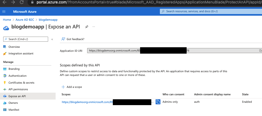Viewport: 262px width, 116px height.
Task: Click the Who can consent column header
Action: 173,94
